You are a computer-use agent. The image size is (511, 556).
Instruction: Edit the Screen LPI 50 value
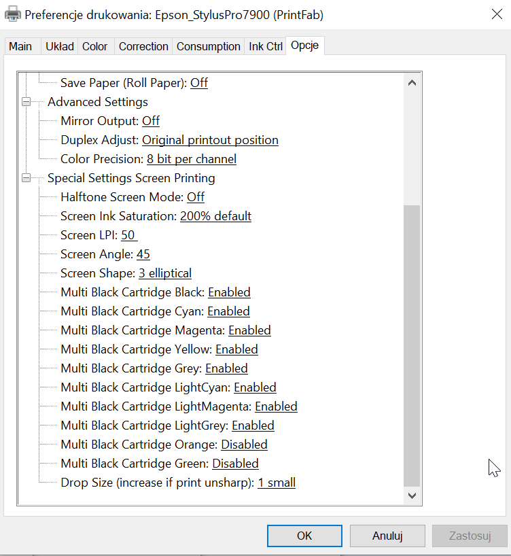click(128, 235)
